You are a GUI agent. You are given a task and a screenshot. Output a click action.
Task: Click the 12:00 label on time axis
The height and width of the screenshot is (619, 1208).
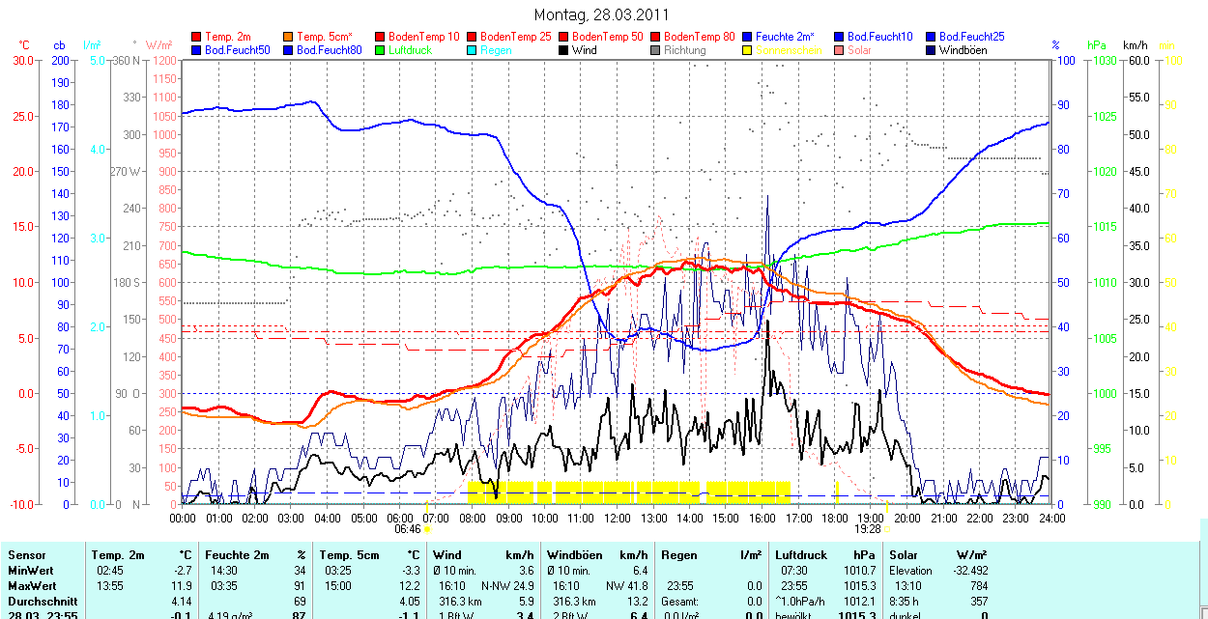617,518
